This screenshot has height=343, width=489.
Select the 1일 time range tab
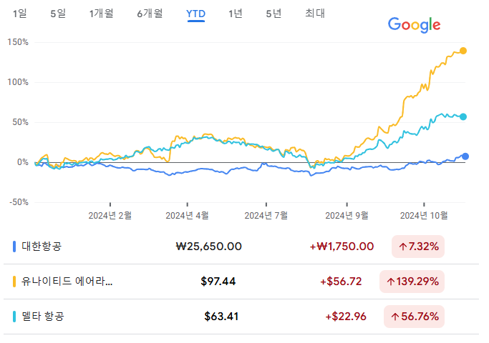19,14
